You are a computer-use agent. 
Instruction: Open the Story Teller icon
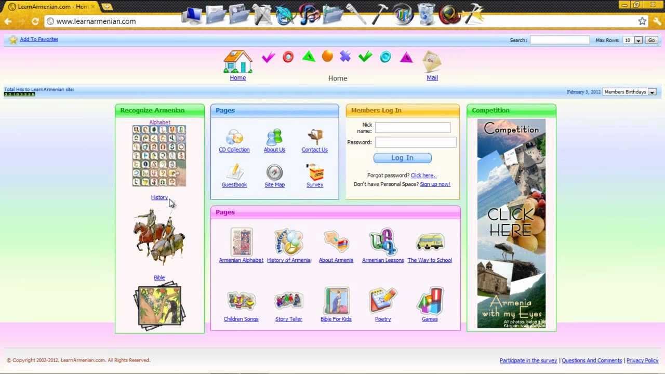point(288,301)
